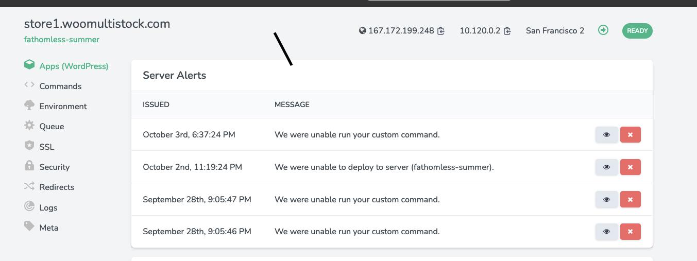Copy private IP 10.120.0.2 to clipboard
Image resolution: width=697 pixels, height=261 pixels.
pos(507,31)
